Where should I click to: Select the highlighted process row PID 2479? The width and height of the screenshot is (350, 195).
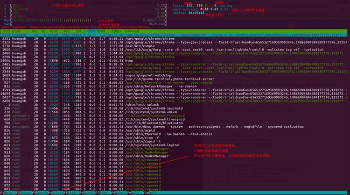tap(174, 35)
